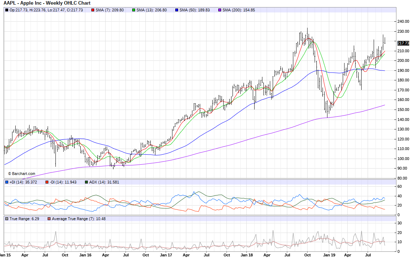Click the Jan 15 date axis label
The height and width of the screenshot is (266, 411).
tap(5, 255)
